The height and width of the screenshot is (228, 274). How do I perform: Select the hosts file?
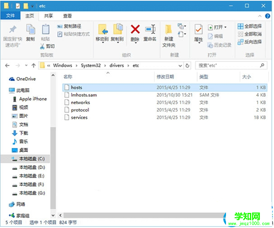click(165, 88)
